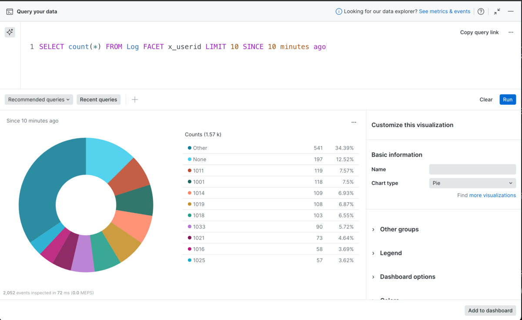522x320 pixels.
Task: Click the Counts (1.57 k) heading
Action: pos(203,134)
